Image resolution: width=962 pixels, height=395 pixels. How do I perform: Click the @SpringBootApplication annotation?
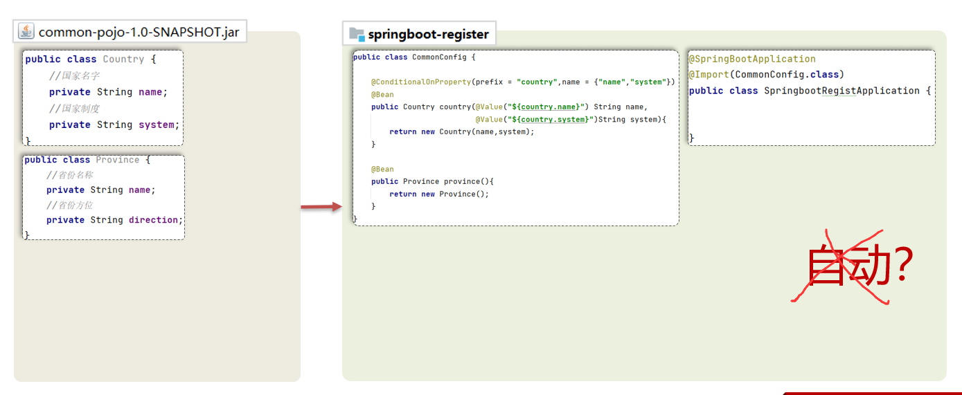[x=752, y=59]
